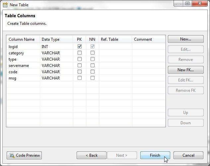Mark code column as not null

[93, 72]
